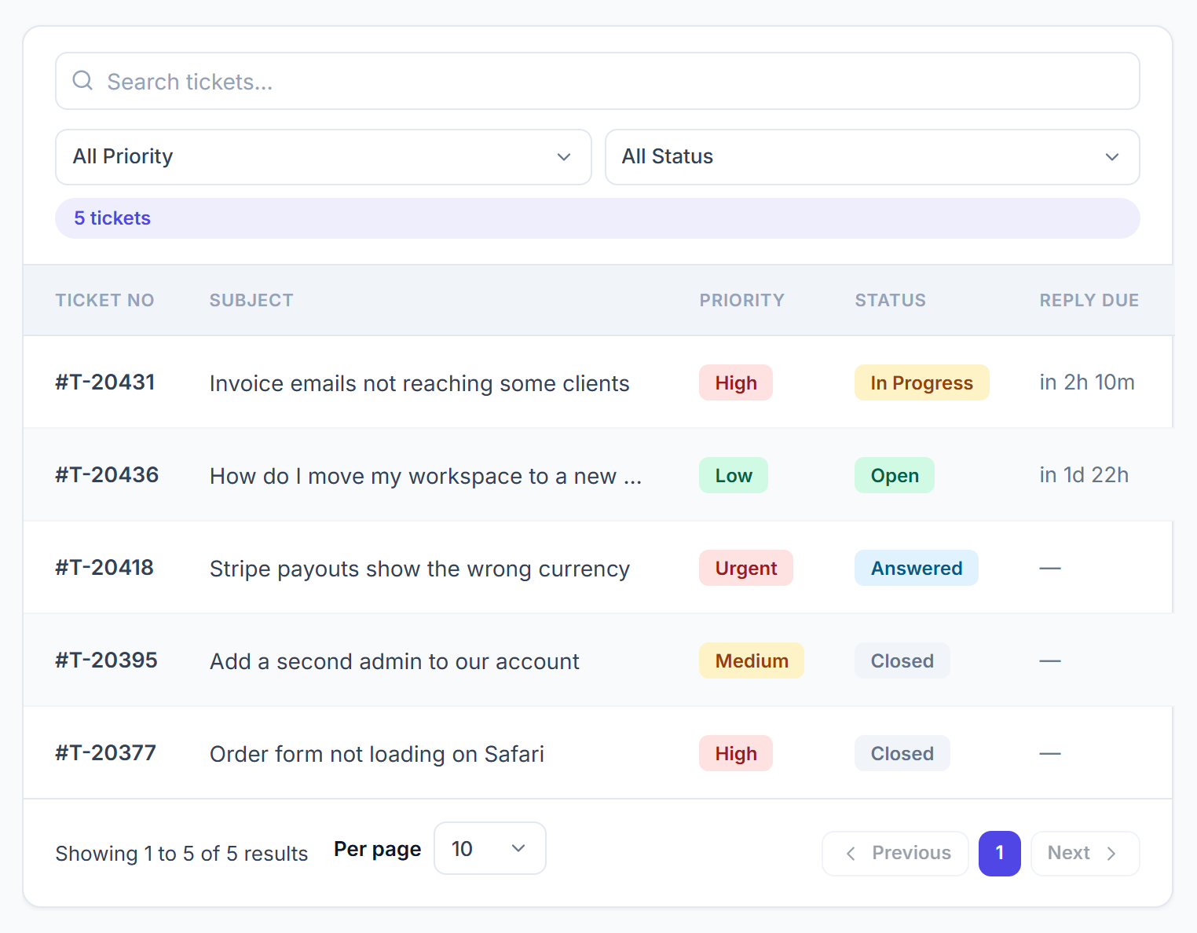Open ticket #T-20377
The image size is (1197, 933).
[x=106, y=753]
